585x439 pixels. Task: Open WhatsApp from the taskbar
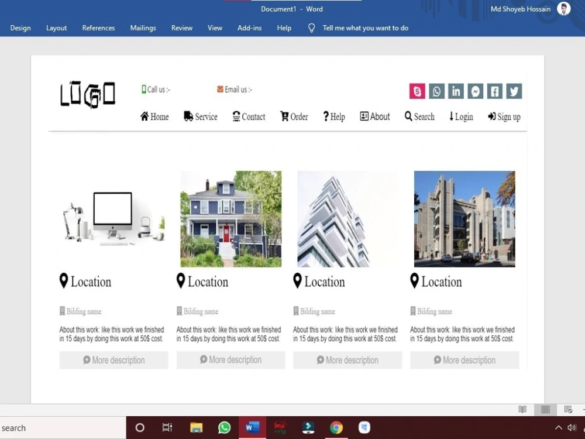click(224, 427)
